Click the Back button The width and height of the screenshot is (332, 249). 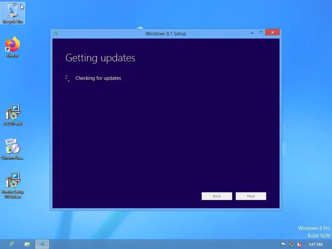[x=217, y=196]
